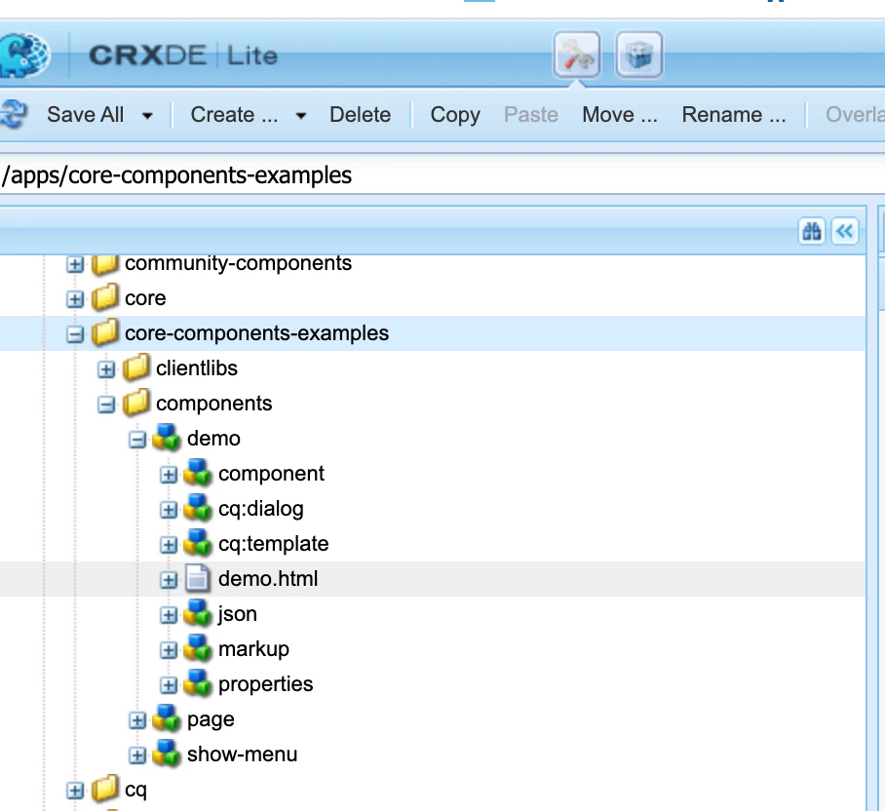Screen dimensions: 885x811
Task: Select the show-menu tree label
Action: [242, 754]
